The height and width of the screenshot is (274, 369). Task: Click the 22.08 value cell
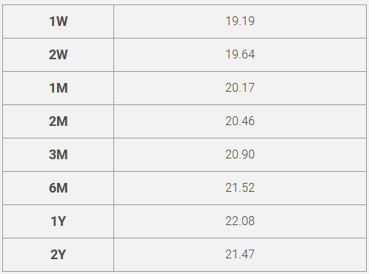click(240, 221)
